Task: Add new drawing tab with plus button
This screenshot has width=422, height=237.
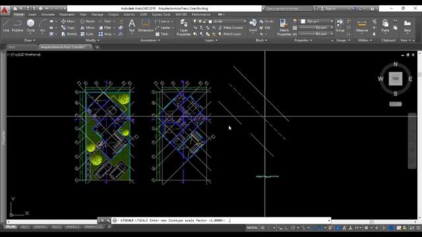Action: (97, 47)
